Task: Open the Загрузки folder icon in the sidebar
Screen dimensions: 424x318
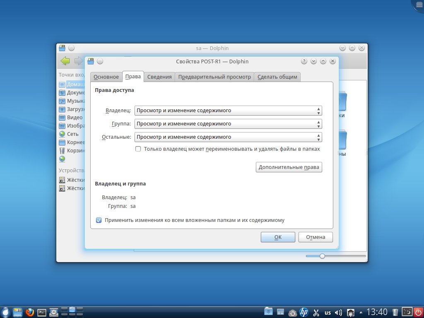Action: point(62,109)
